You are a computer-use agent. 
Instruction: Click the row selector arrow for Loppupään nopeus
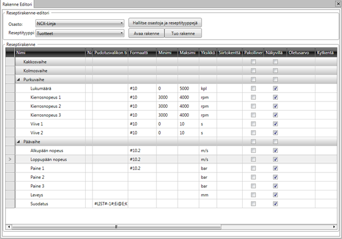point(8,160)
